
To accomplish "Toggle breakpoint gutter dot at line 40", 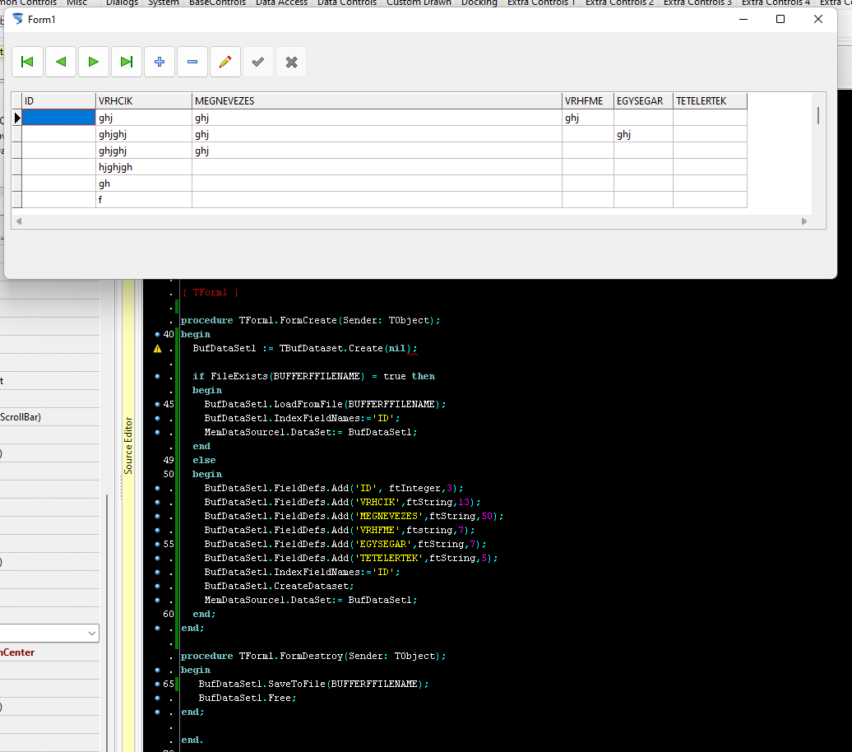I will click(158, 334).
